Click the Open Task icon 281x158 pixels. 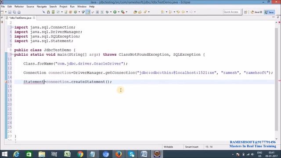coord(140,12)
